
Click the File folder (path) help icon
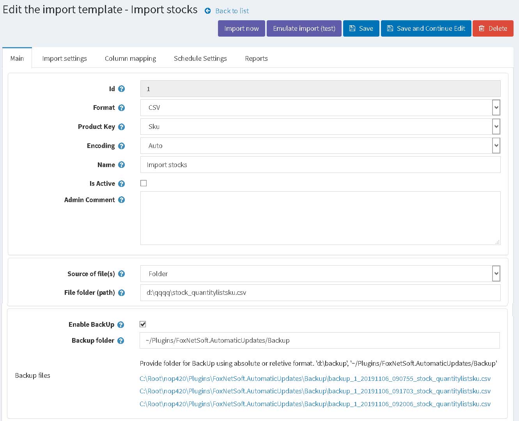[121, 293]
